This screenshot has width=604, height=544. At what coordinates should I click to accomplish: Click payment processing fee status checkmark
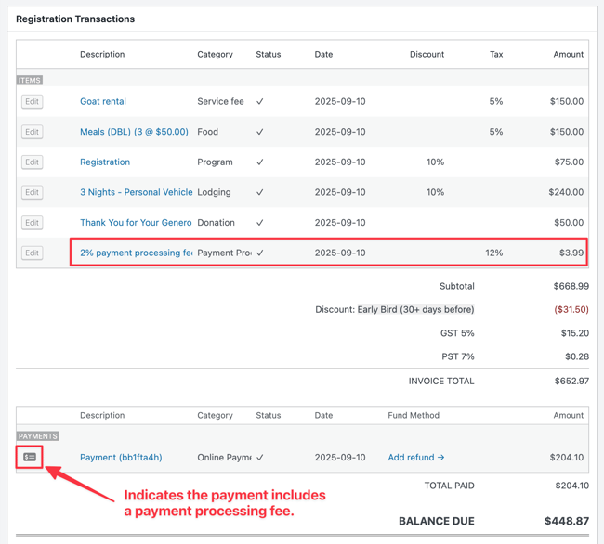tap(260, 253)
